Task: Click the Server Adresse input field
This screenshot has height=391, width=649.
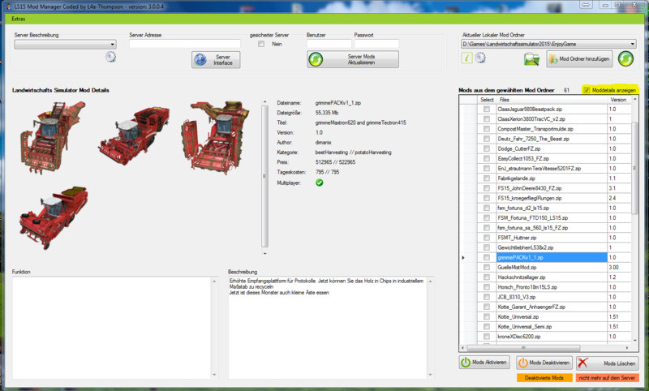Action: (x=184, y=44)
